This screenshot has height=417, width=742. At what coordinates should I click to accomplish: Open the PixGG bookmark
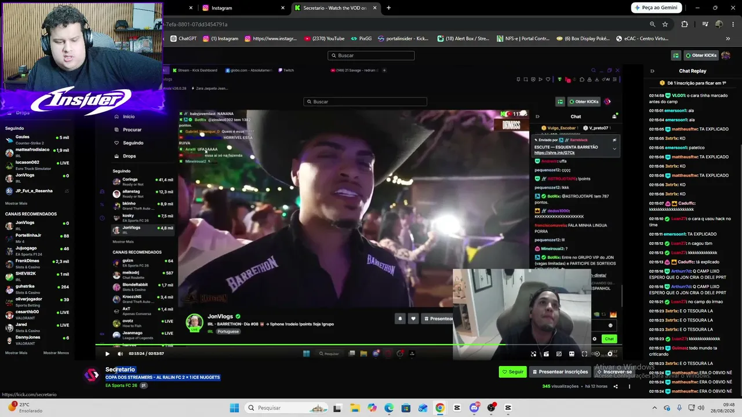[x=361, y=39]
